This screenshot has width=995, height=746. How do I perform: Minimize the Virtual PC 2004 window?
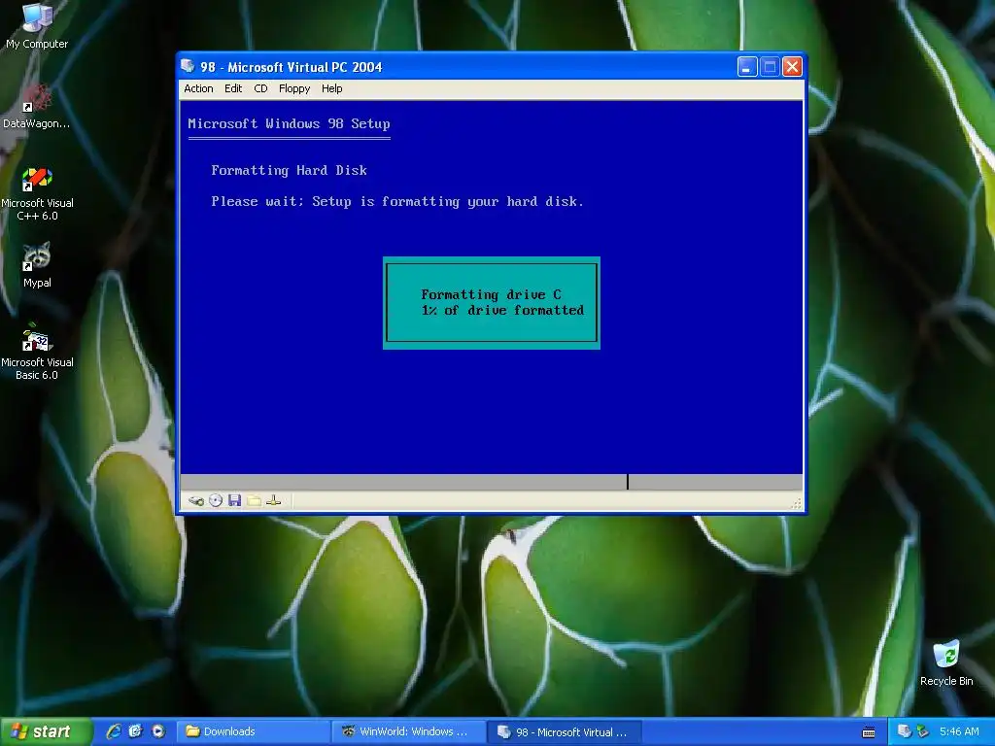pyautogui.click(x=747, y=67)
